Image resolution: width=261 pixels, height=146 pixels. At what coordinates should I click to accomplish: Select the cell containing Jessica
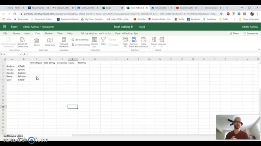(x=12, y=69)
